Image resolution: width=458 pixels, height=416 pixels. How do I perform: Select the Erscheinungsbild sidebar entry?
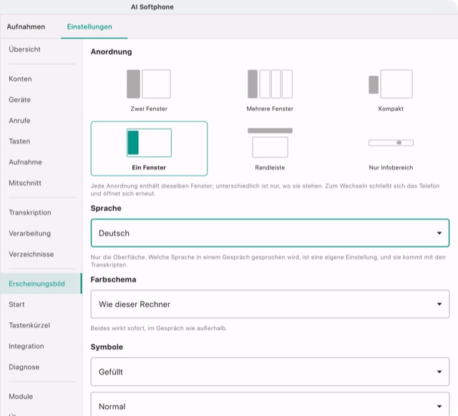tap(42, 284)
